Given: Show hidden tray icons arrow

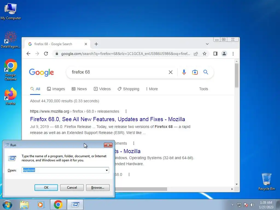Looking at the screenshot, I should (x=232, y=205).
